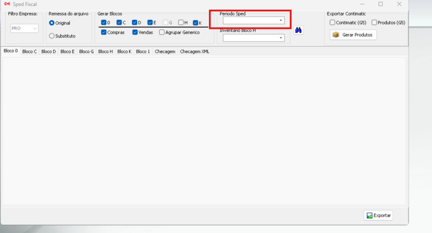The height and width of the screenshot is (233, 432).
Task: Open the Filtro Empresa PRO dropdown
Action: click(x=35, y=29)
